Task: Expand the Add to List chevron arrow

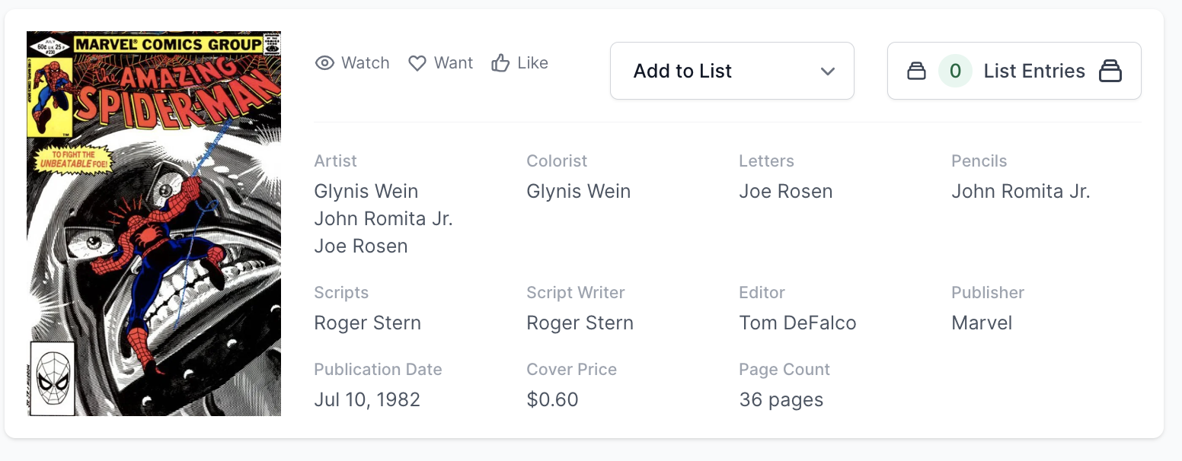Action: coord(828,72)
